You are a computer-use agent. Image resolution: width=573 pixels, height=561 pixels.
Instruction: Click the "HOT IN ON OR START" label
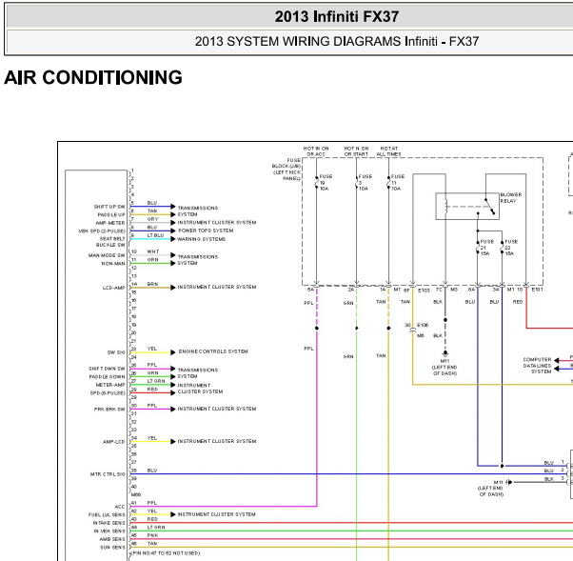click(356, 151)
